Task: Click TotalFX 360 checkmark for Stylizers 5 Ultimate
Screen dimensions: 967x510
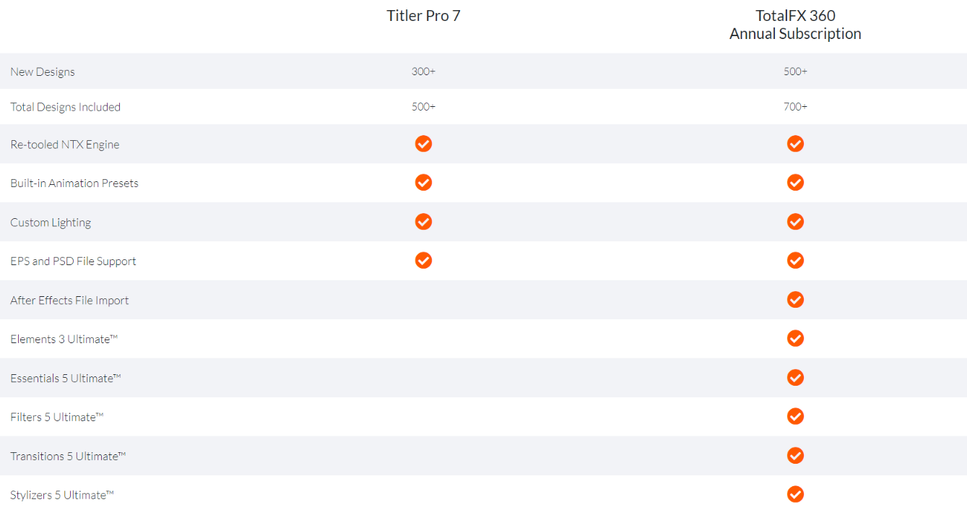Action: click(795, 495)
